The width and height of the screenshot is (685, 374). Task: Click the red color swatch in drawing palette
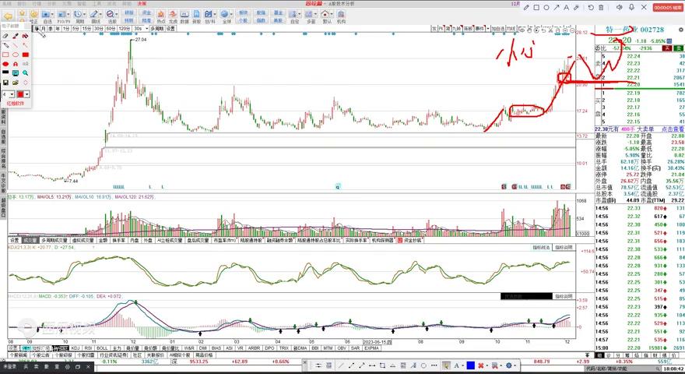point(20,94)
